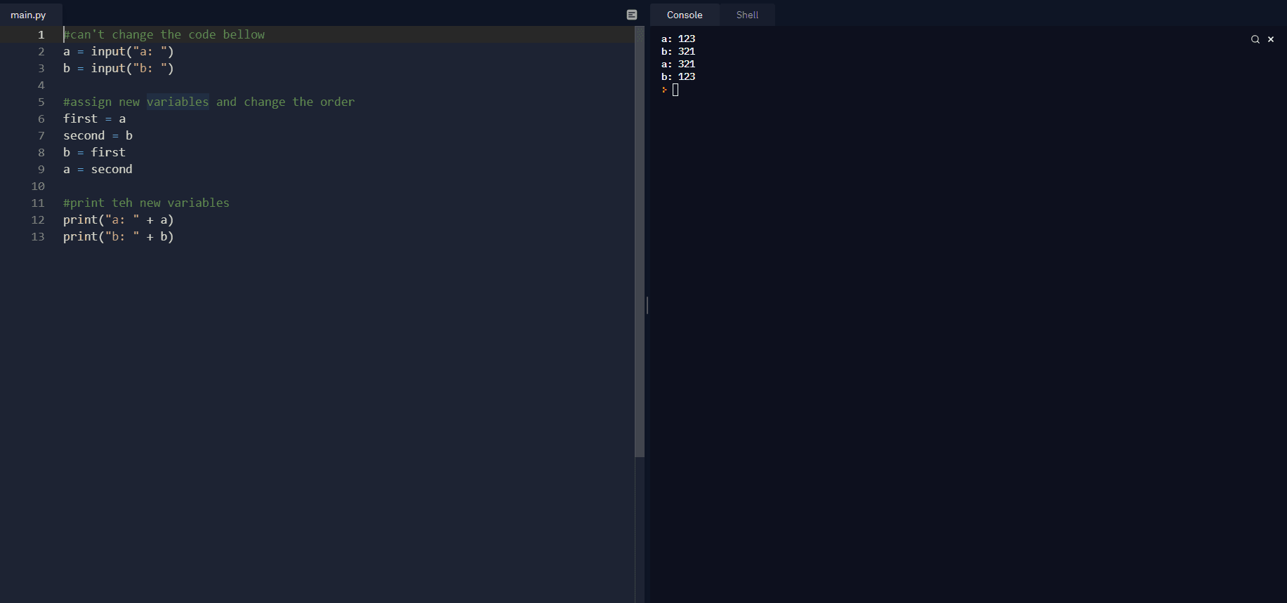Image resolution: width=1287 pixels, height=603 pixels.
Task: Click line number 10 in the gutter
Action: coord(38,186)
